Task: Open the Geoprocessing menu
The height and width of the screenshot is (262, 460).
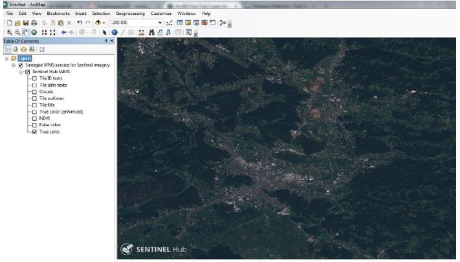Action: tap(131, 13)
